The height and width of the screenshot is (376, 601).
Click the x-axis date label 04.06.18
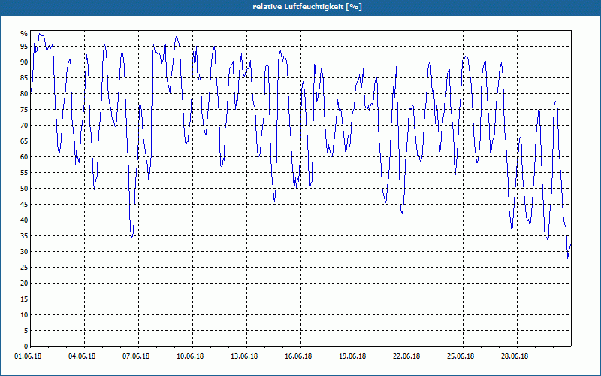[x=82, y=356]
